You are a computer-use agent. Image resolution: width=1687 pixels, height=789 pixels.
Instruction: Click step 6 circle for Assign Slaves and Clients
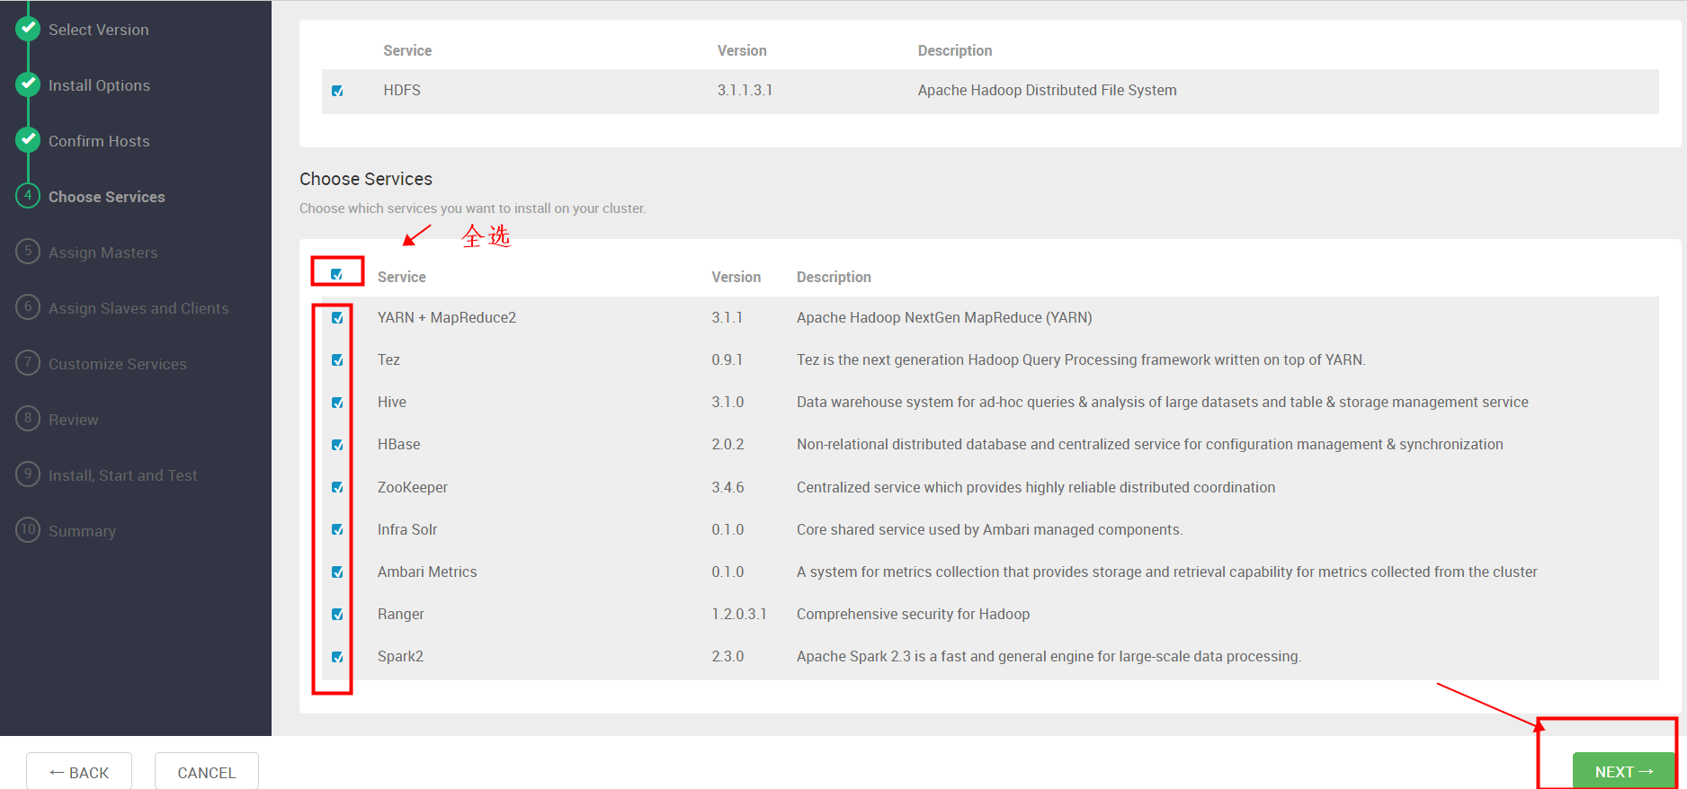(x=28, y=307)
